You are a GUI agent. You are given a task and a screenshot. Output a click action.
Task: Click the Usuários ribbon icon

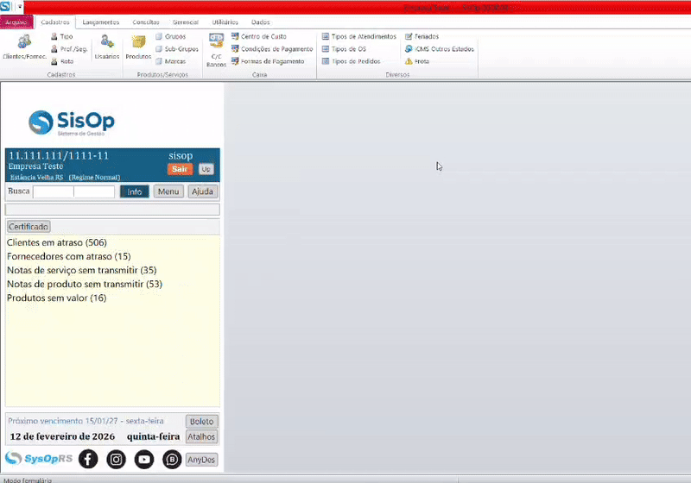pos(107,46)
